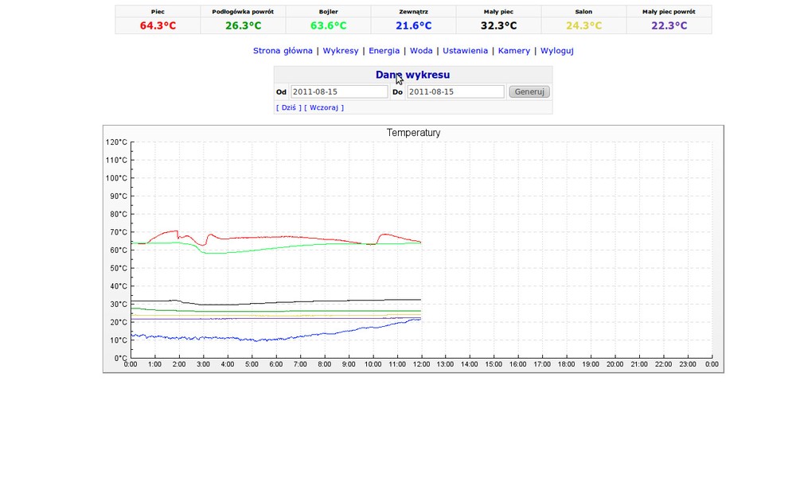The image size is (796, 497).
Task: Click the 70°C label on temperature axis
Action: 119,232
